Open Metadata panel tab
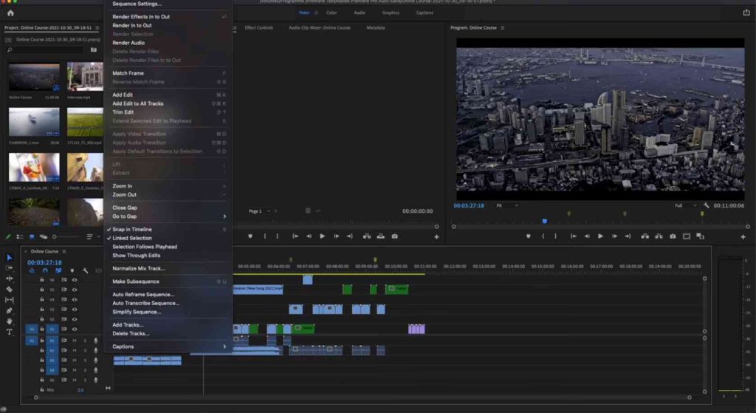This screenshot has height=413, width=756. click(376, 28)
